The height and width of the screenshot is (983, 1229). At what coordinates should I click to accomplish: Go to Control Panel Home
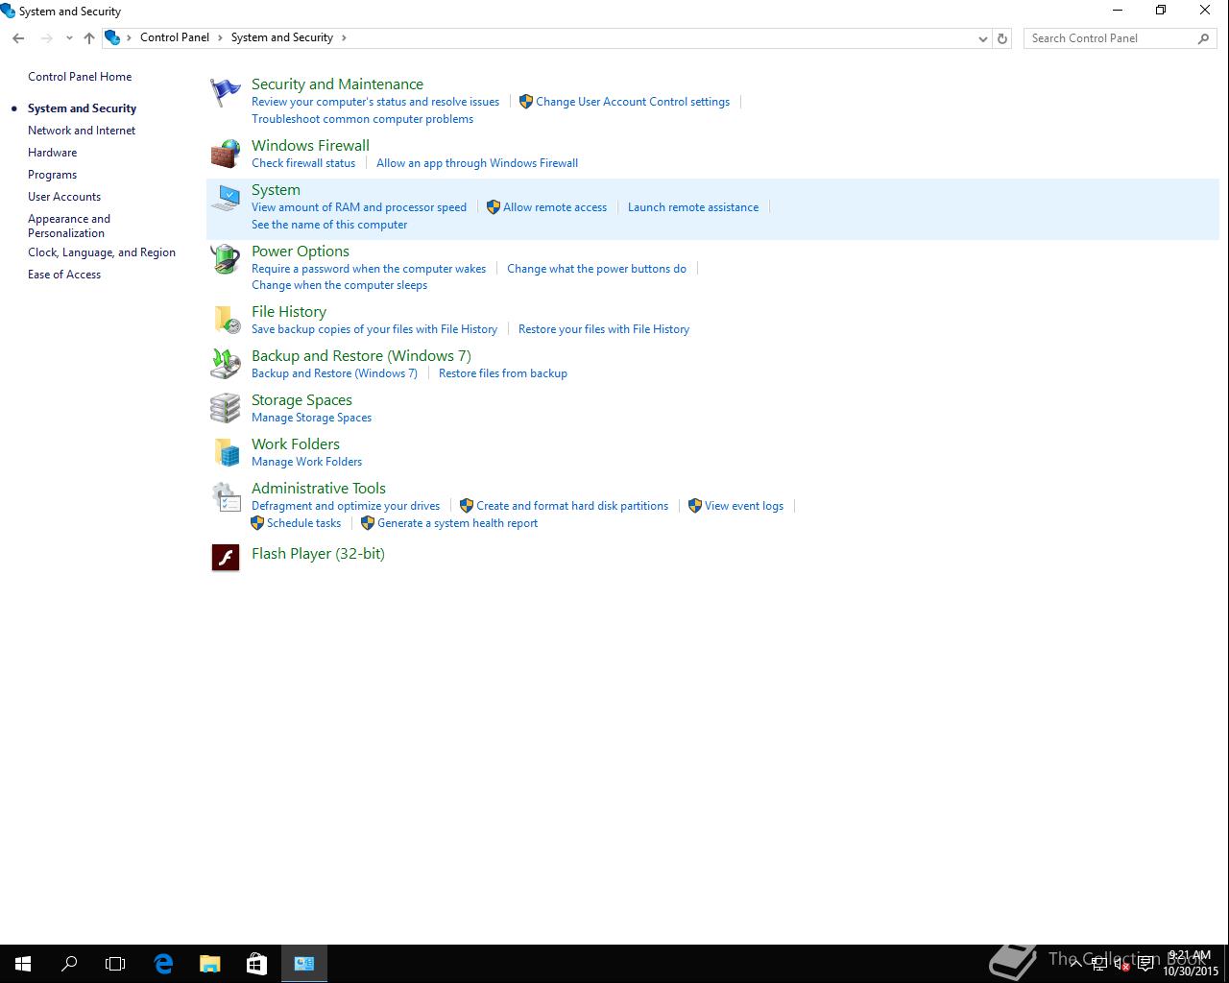pyautogui.click(x=80, y=77)
